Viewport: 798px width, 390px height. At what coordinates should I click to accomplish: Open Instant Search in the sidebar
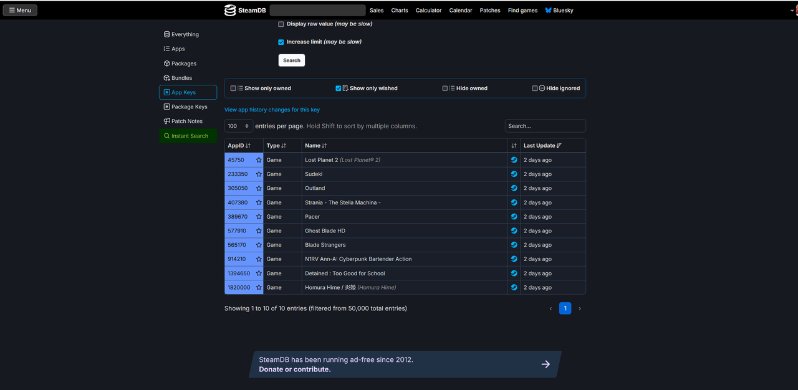coord(188,136)
